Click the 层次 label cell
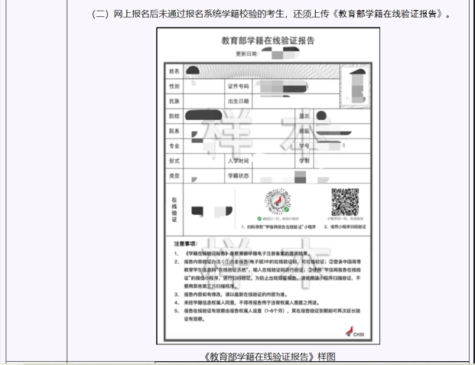This screenshot has width=475, height=365. point(304,116)
